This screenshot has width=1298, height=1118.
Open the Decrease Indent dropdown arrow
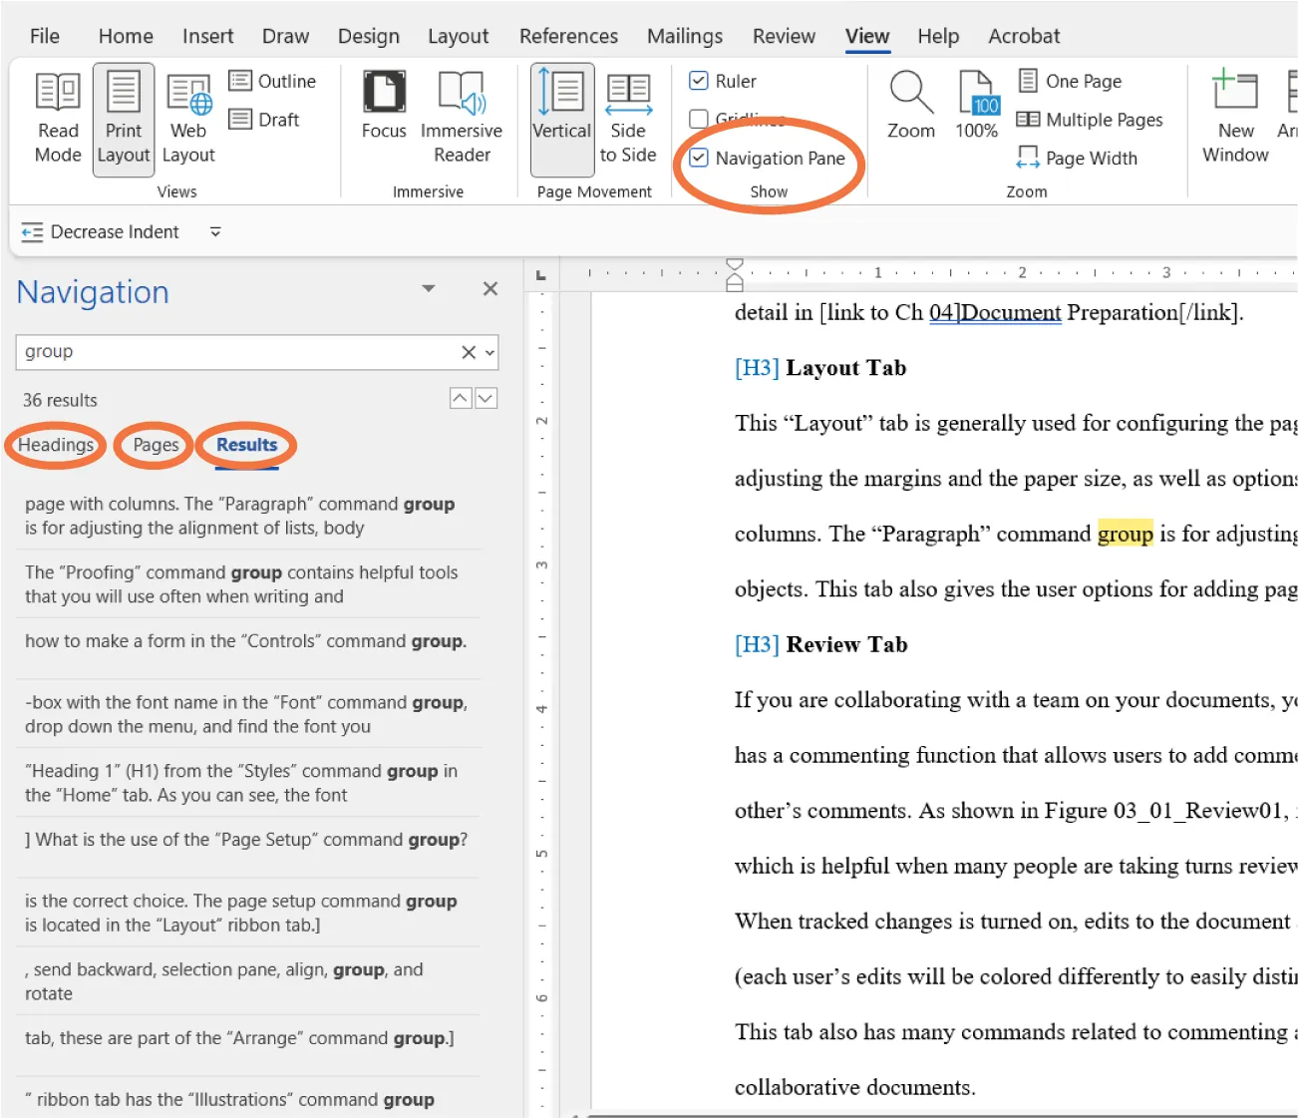coord(214,231)
